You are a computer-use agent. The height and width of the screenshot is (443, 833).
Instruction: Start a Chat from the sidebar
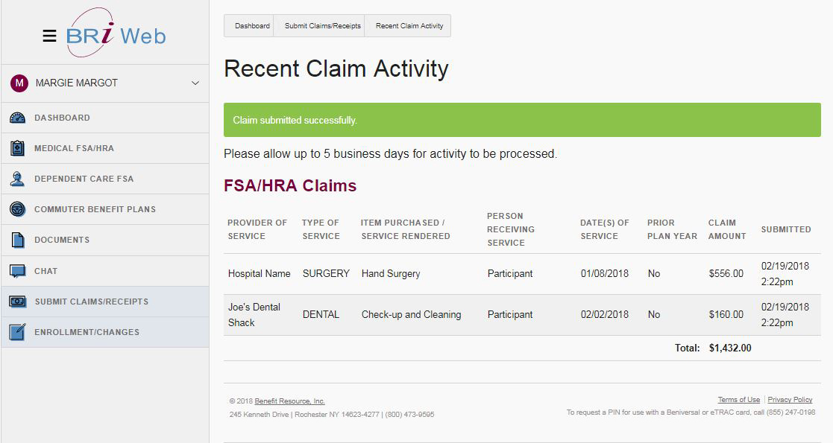click(x=16, y=270)
